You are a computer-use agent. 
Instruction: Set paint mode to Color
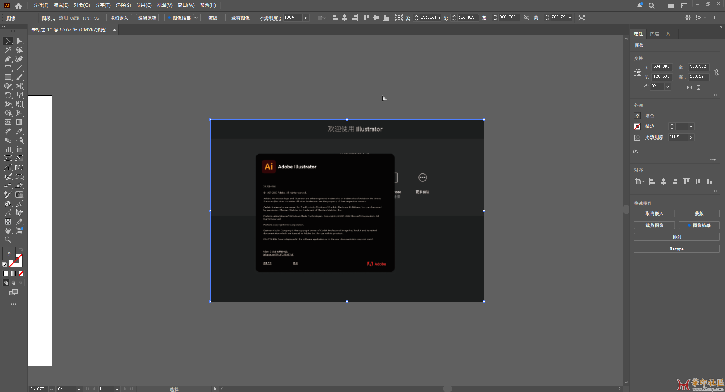pyautogui.click(x=6, y=274)
